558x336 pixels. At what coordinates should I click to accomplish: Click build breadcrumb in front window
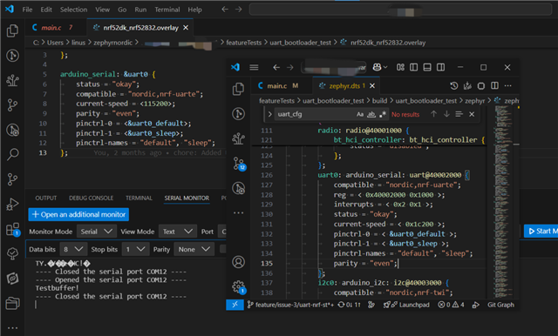(379, 101)
